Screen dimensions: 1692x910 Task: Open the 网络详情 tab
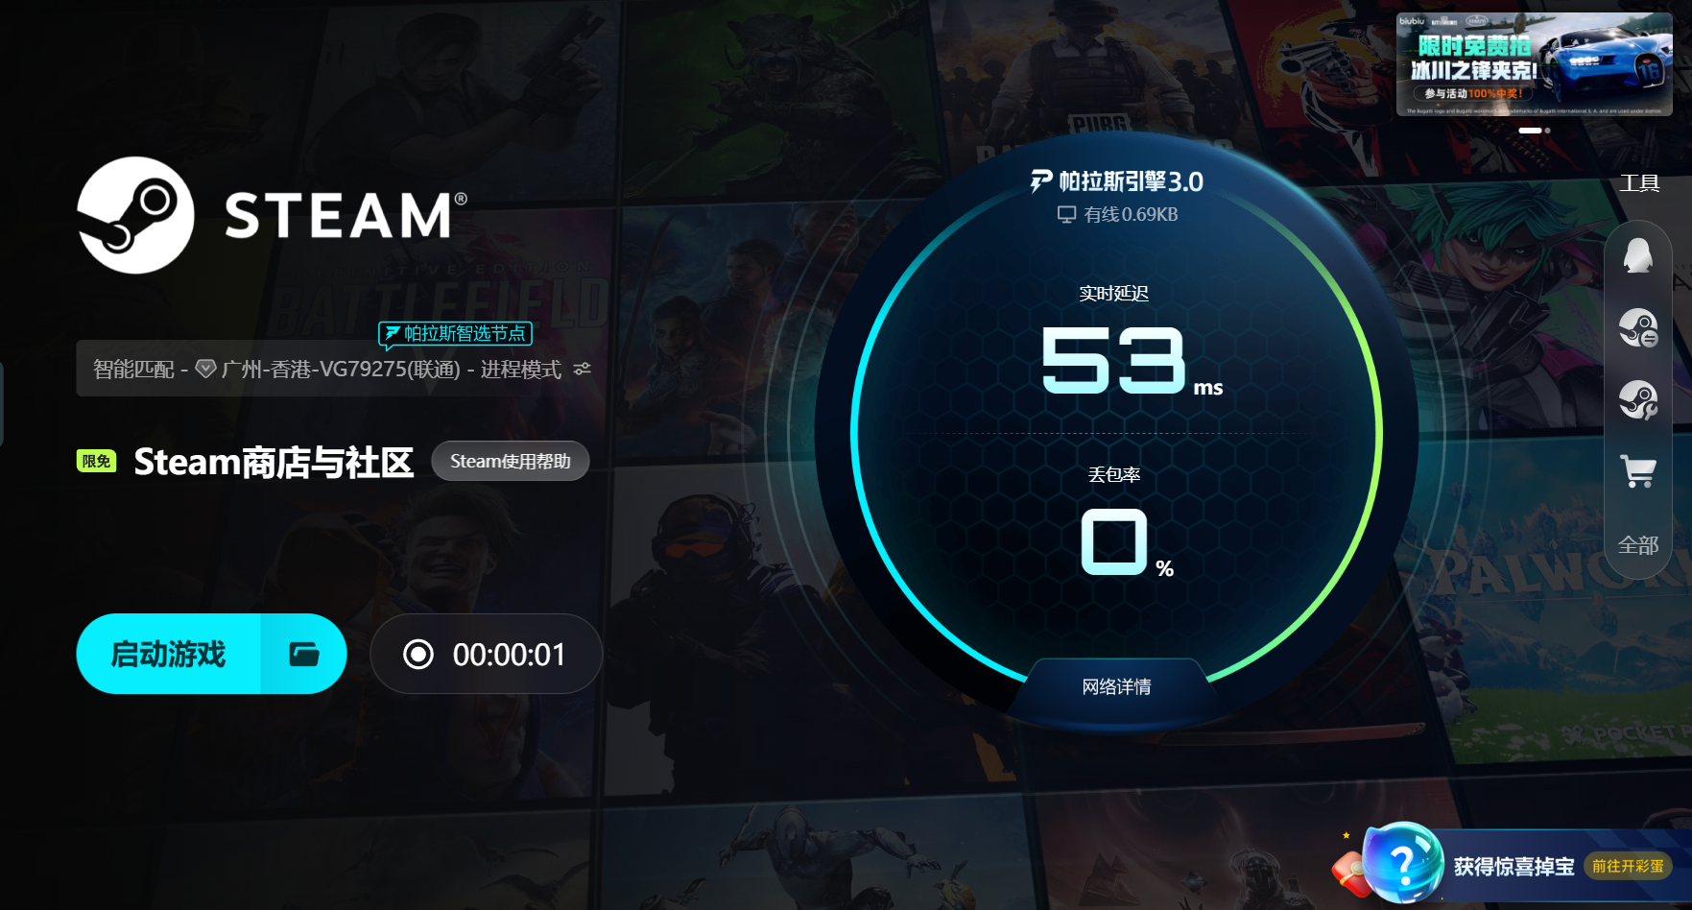pos(1116,686)
